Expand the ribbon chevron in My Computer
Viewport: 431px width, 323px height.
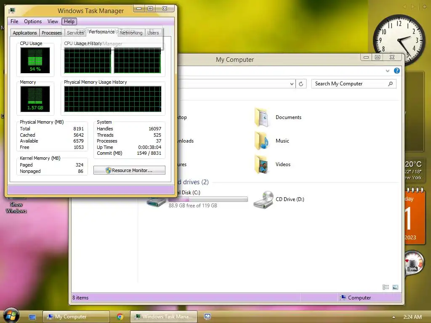pos(388,71)
